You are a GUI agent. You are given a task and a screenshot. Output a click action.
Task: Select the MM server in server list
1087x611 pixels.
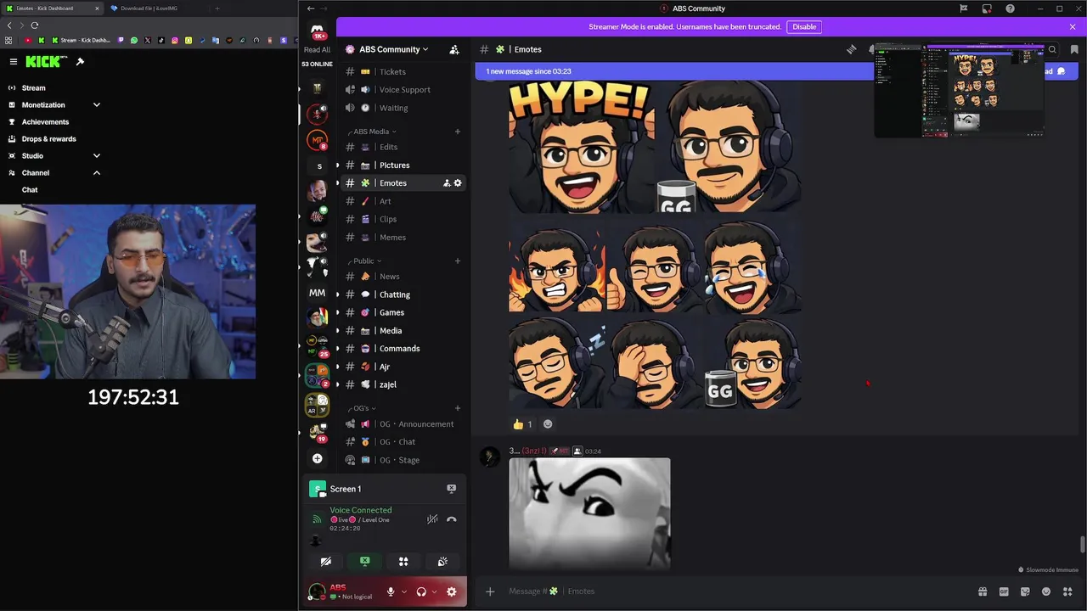click(x=317, y=293)
